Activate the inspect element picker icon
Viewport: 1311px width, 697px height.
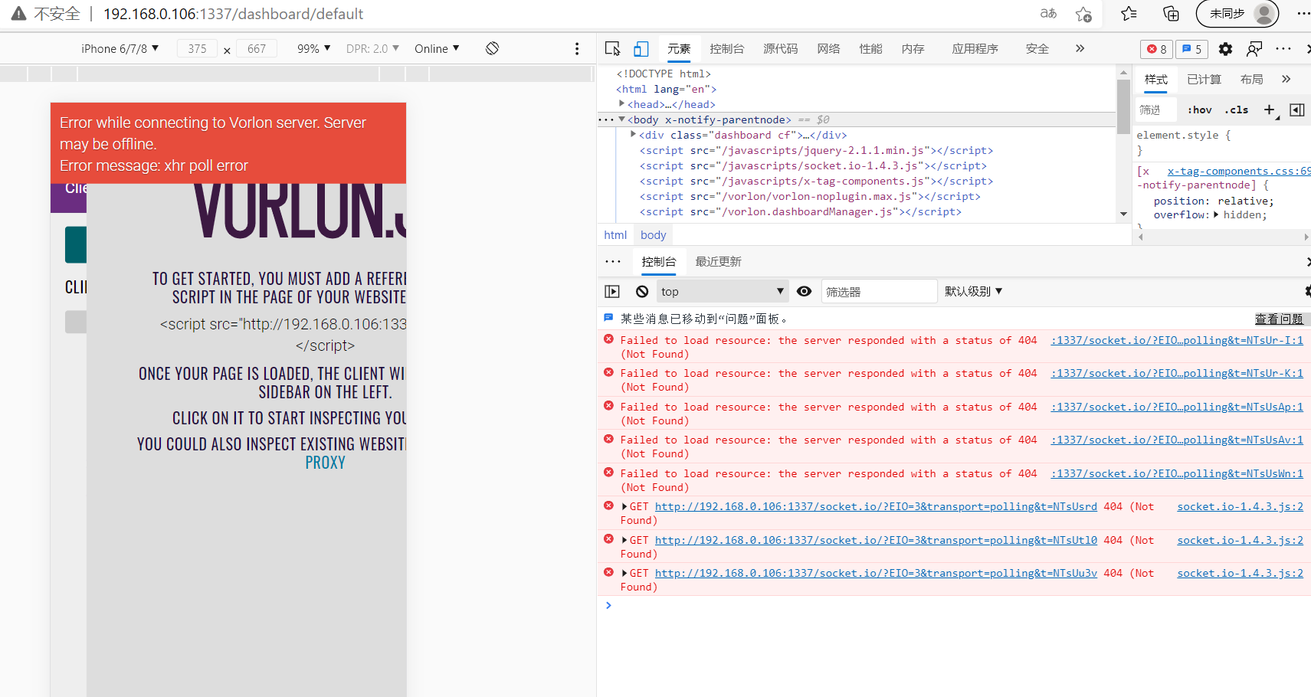612,49
